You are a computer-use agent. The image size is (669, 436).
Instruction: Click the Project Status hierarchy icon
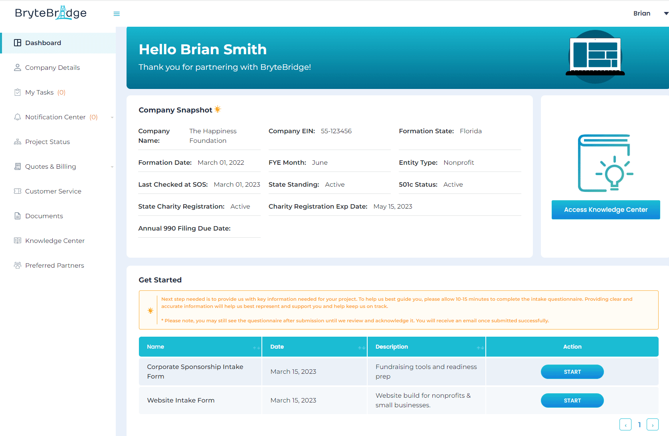pyautogui.click(x=18, y=142)
